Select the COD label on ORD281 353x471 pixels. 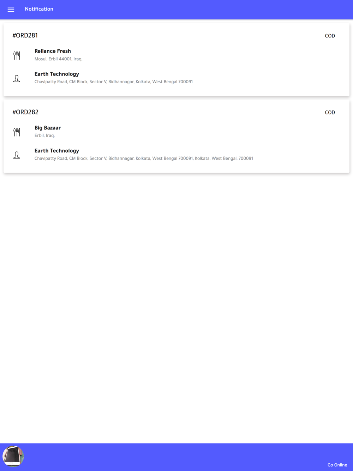coord(330,36)
